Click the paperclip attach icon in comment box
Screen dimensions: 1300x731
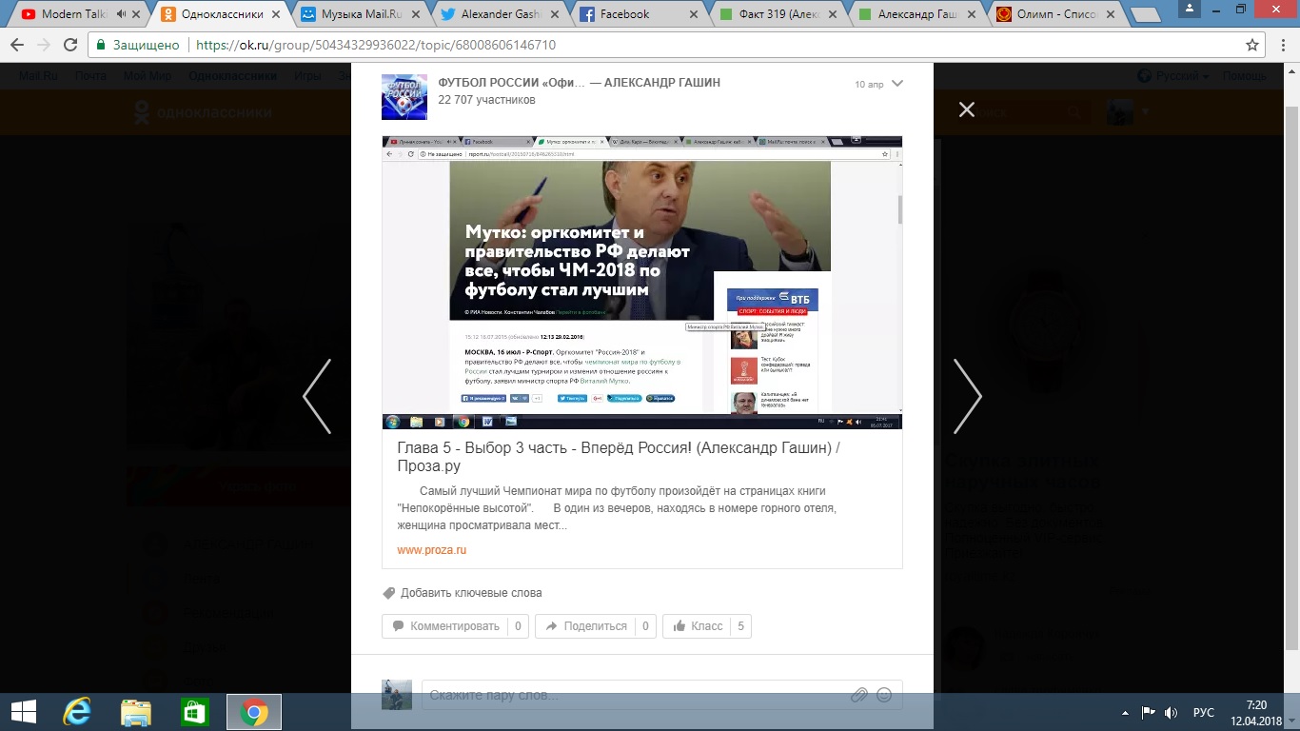coord(859,695)
